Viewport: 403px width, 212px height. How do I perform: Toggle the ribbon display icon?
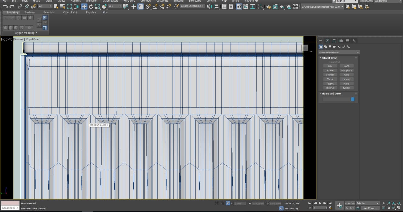point(239,7)
